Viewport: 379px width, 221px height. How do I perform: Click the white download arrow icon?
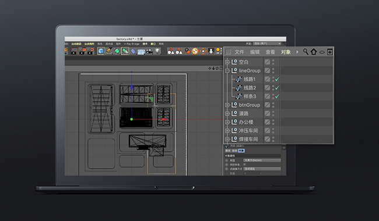point(210,51)
